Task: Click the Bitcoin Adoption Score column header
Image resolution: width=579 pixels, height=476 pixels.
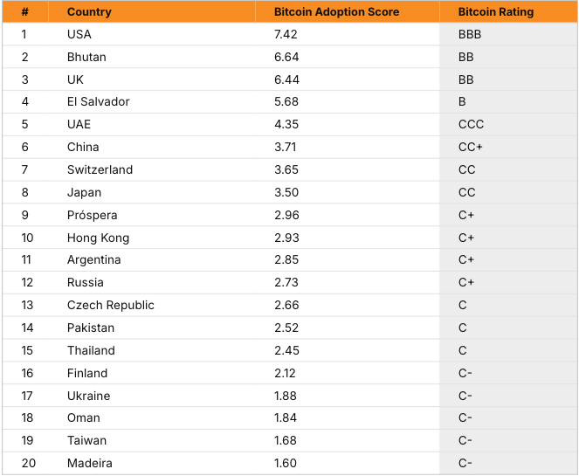Action: [x=336, y=12]
